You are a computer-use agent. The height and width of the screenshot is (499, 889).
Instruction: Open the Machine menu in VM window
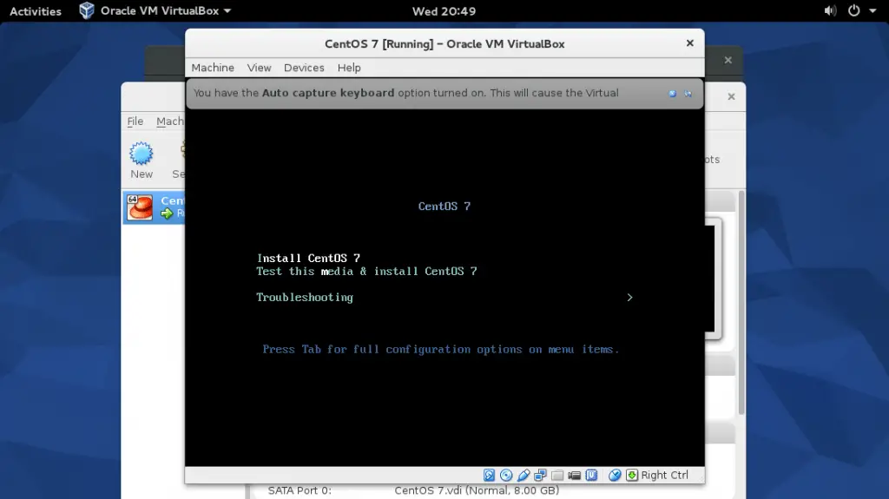coord(213,68)
